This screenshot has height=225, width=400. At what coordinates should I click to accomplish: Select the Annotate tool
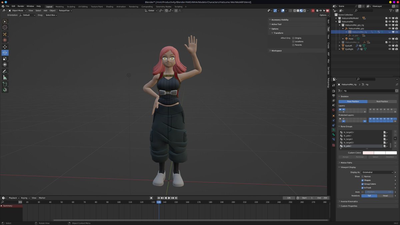5,71
